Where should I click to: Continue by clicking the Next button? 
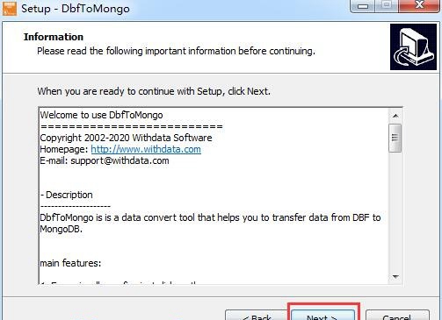point(323,316)
